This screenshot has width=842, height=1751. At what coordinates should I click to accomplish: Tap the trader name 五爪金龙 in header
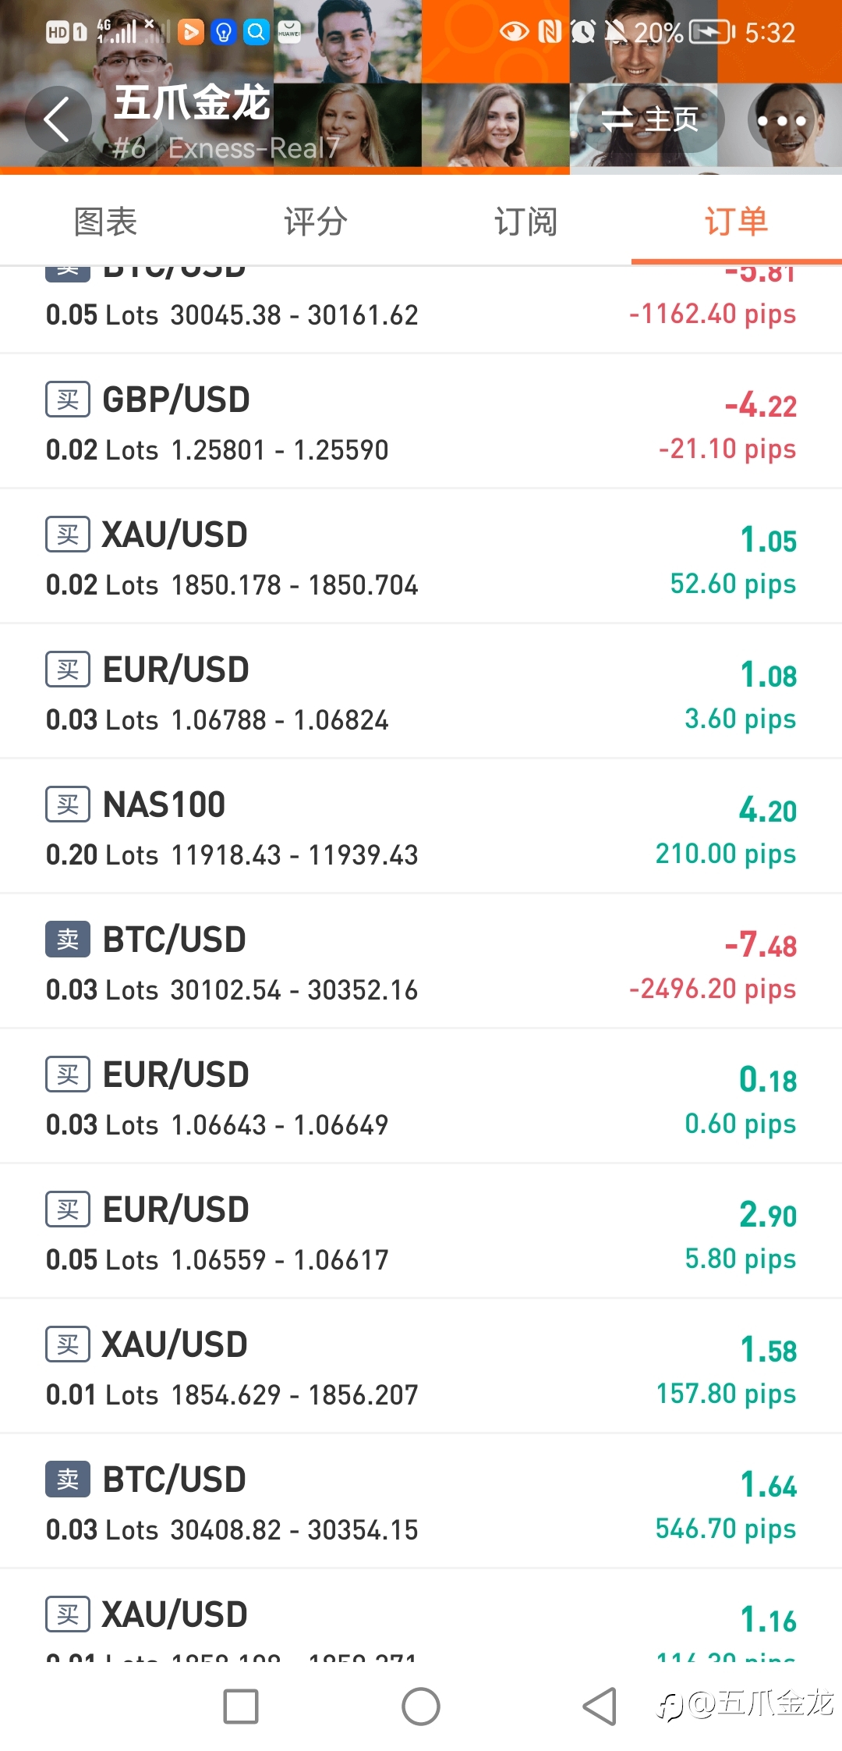tap(192, 103)
